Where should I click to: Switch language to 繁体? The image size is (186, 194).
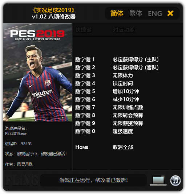[x=136, y=13]
